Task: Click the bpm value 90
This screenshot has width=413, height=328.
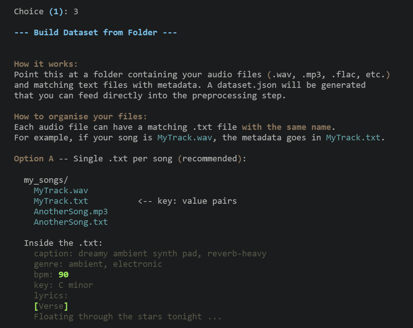Action: (63, 275)
